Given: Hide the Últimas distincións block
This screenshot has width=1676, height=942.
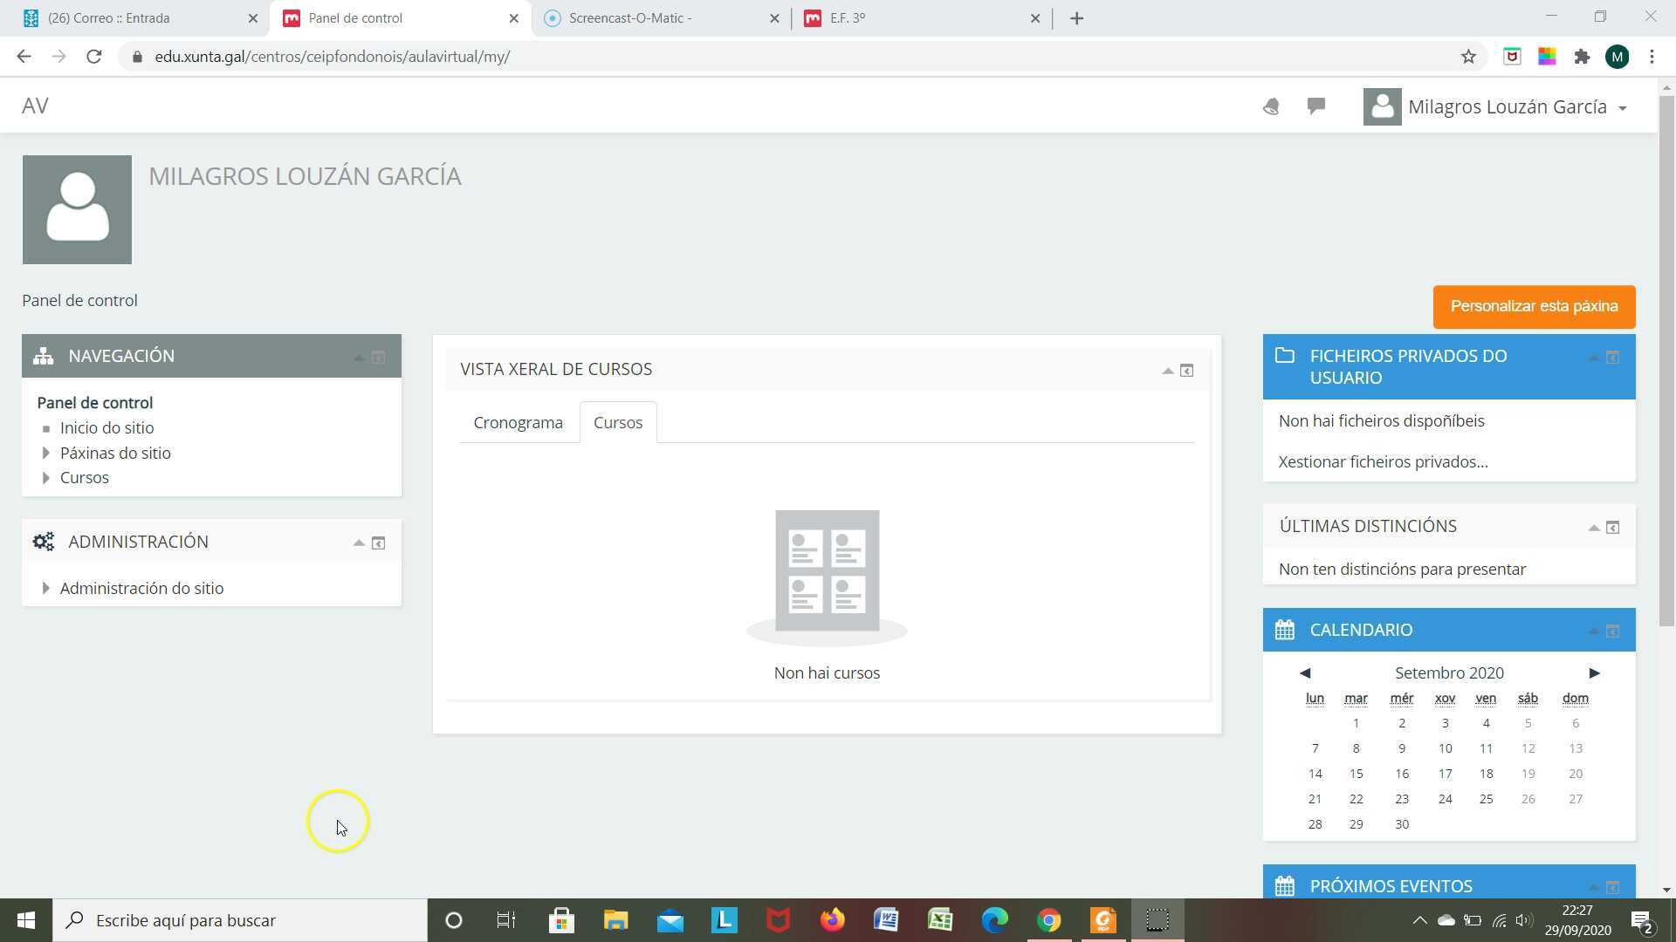Looking at the screenshot, I should click(1593, 527).
